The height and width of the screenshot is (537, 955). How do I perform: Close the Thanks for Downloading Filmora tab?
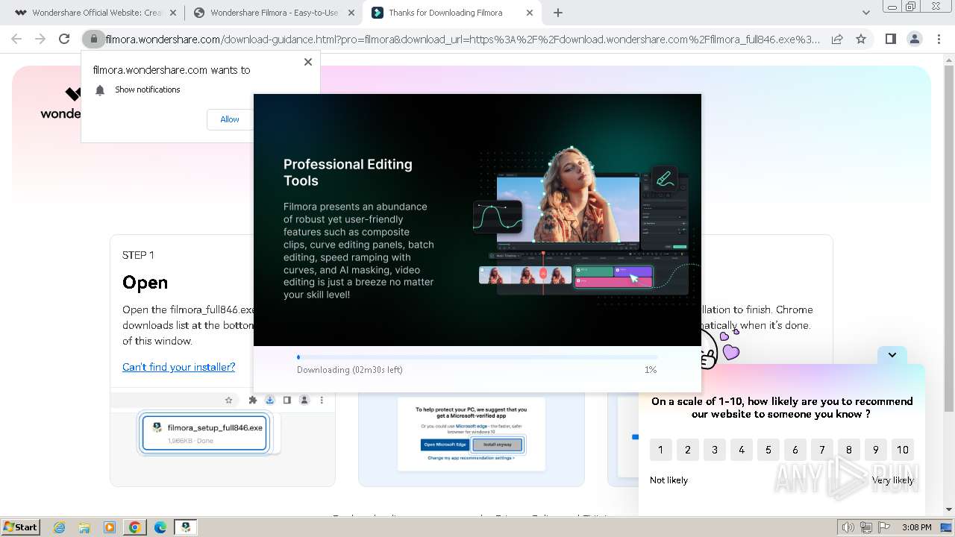(530, 13)
